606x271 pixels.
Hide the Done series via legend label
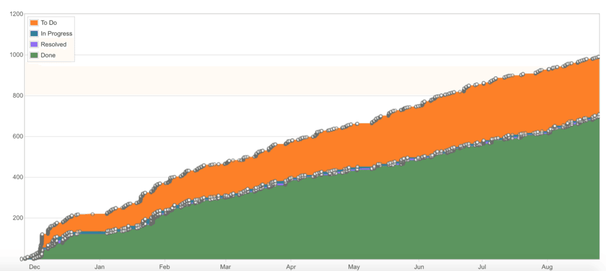point(48,55)
